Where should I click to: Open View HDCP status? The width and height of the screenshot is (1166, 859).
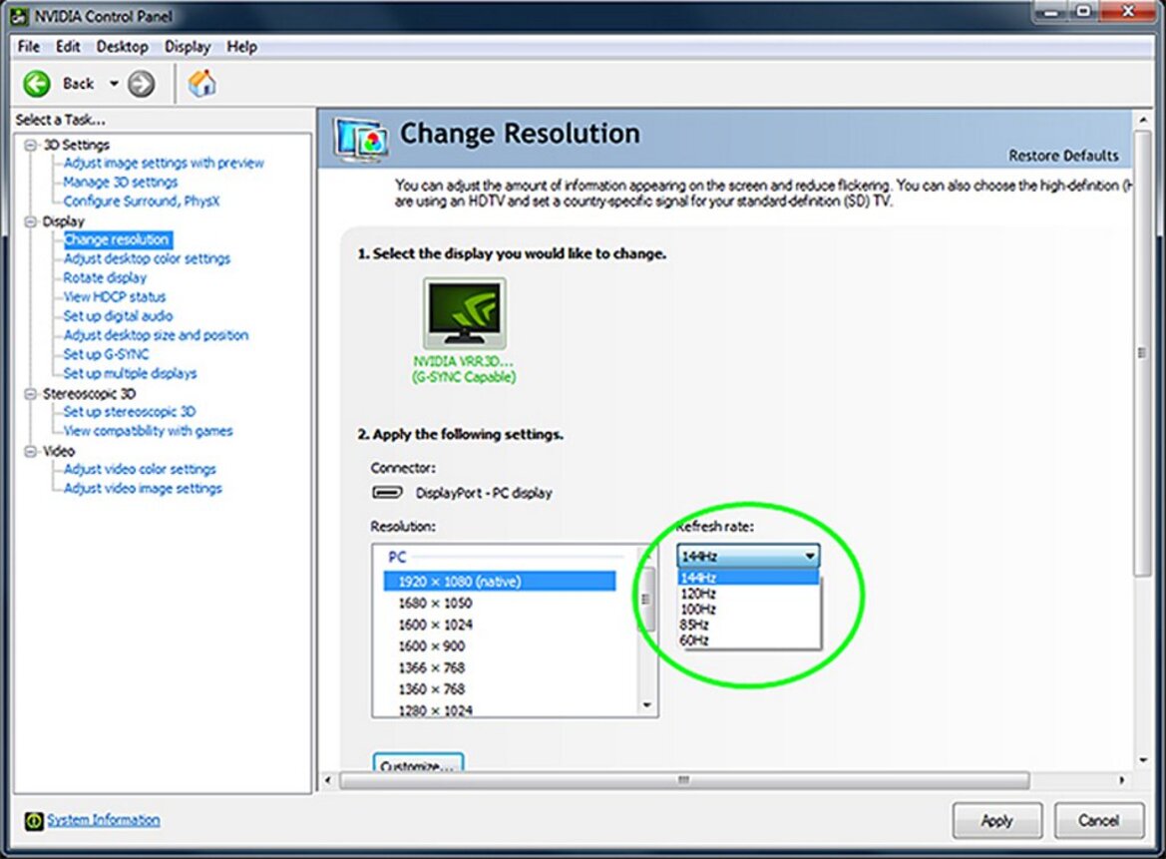point(115,297)
